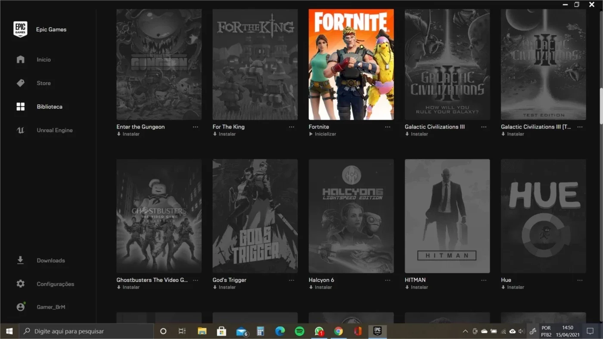Screen dimensions: 603x339
Task: Go to Store menu label
Action: pyautogui.click(x=44, y=83)
